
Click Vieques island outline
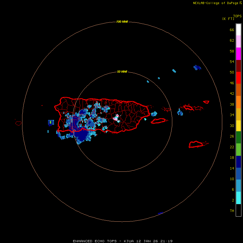(158, 121)
